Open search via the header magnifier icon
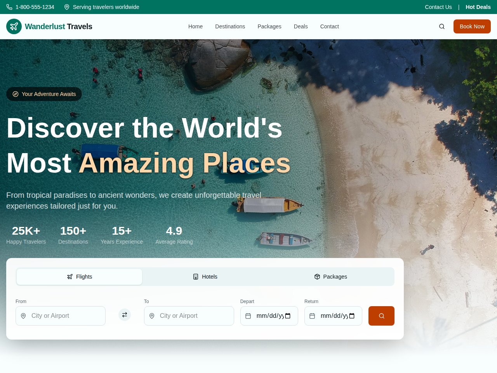Image resolution: width=497 pixels, height=373 pixels. [x=442, y=26]
